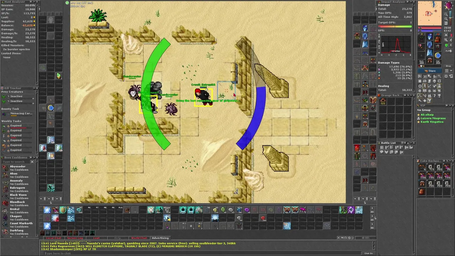The width and height of the screenshot is (455, 256).
Task: Select Black Vixen boss entry
Action: pos(18,196)
